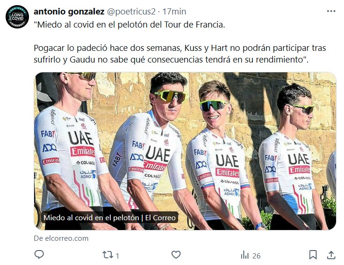Screen dimensions: 344x265
Task: Click the views bar-chart icon
Action: pos(244,255)
